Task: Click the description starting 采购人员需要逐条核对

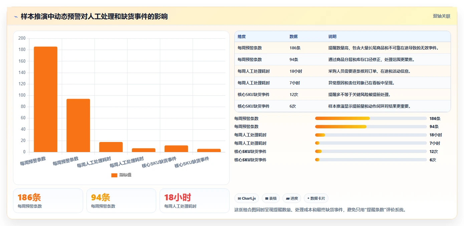Action: point(370,71)
